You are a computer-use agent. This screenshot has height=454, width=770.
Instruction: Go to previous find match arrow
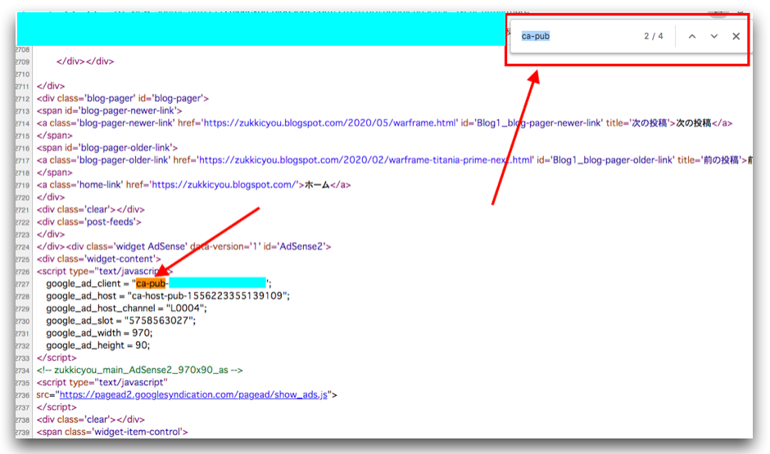tap(692, 36)
